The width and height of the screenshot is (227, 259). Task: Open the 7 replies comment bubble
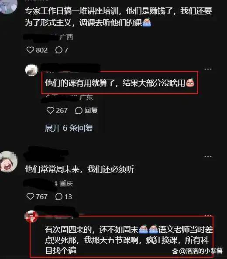pos(58,50)
